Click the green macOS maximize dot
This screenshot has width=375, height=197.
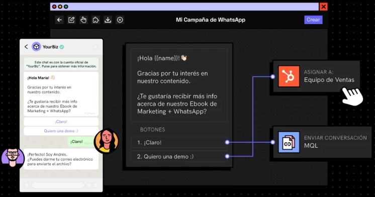tap(66, 7)
